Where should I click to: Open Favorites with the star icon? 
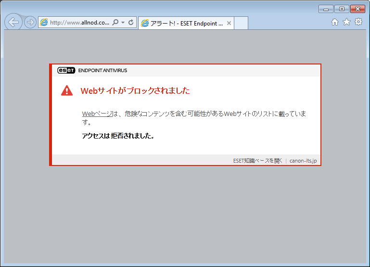[x=346, y=22]
